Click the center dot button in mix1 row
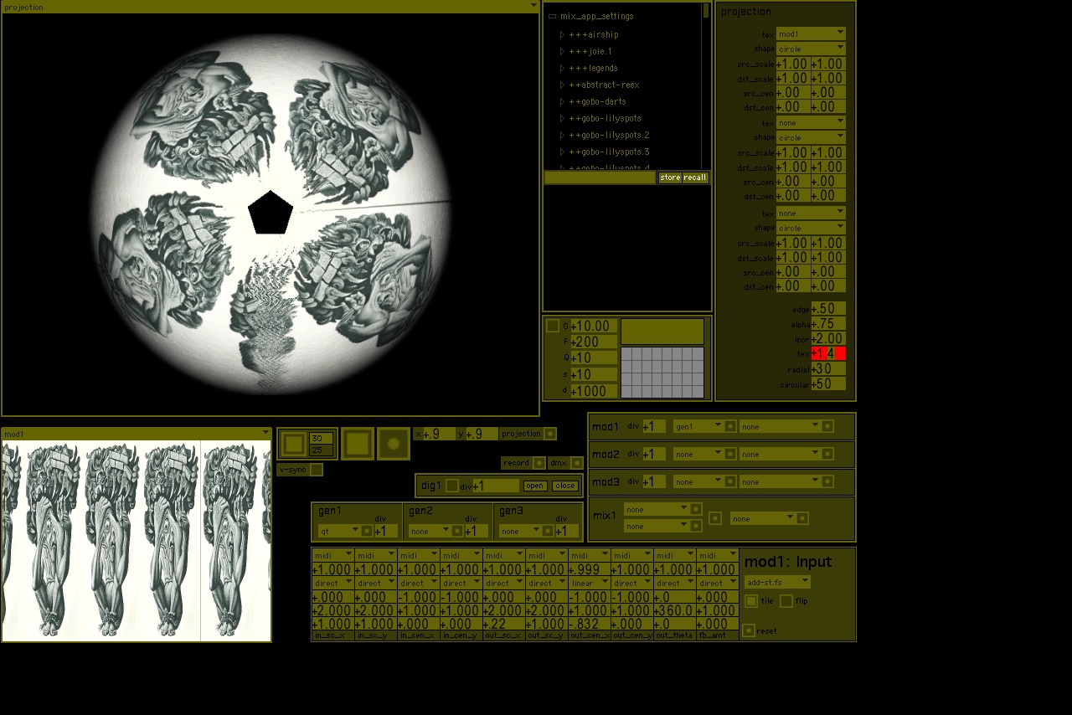The height and width of the screenshot is (715, 1072). pyautogui.click(x=715, y=518)
